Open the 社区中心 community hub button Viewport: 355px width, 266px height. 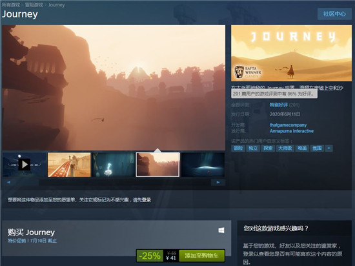tap(334, 14)
